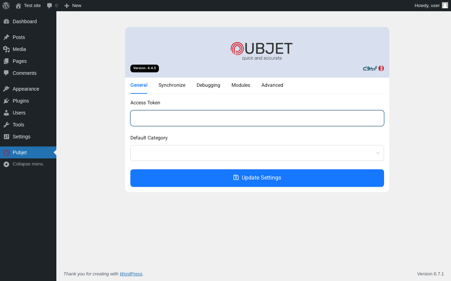Focus the Access Token input field

pyautogui.click(x=257, y=118)
